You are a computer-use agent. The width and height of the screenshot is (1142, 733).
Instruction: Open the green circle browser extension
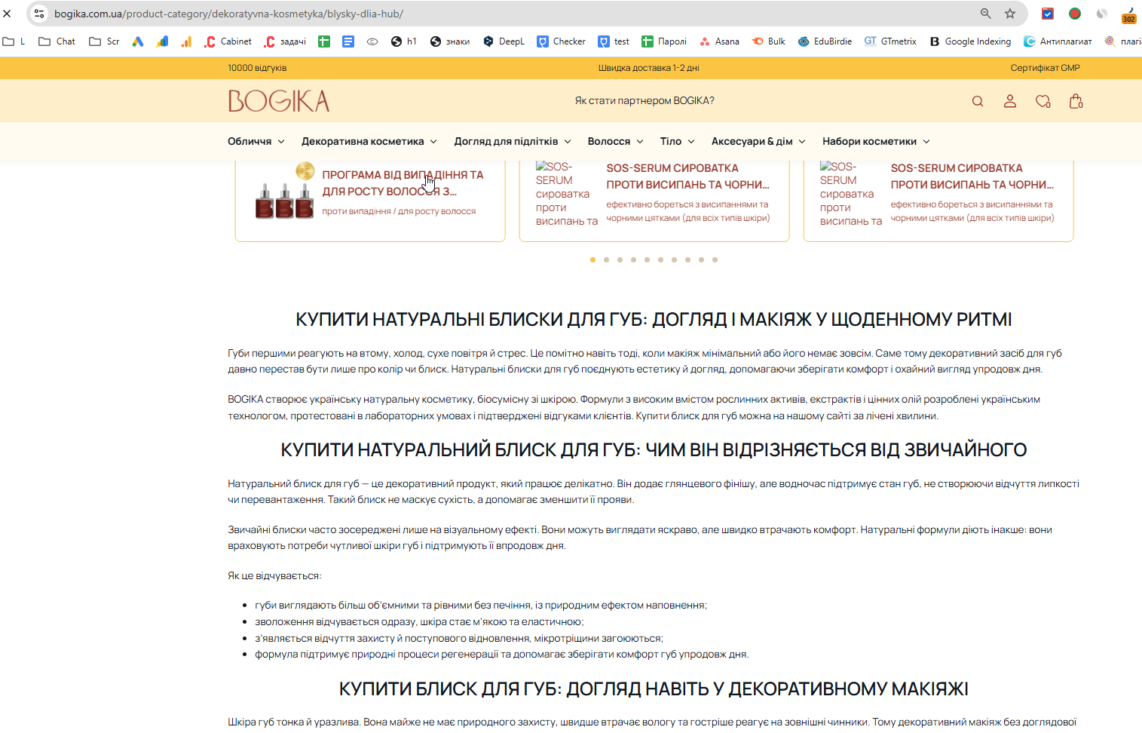[1075, 14]
